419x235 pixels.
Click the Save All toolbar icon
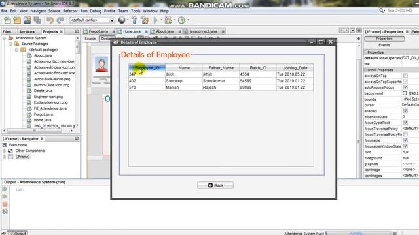[x=37, y=20]
